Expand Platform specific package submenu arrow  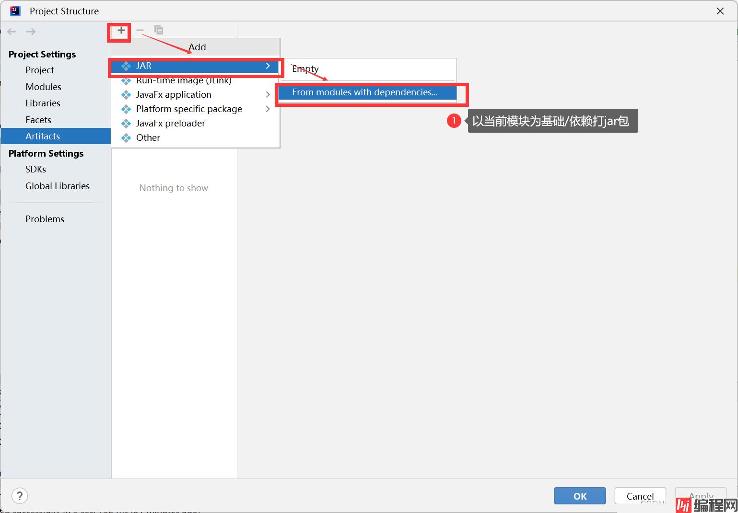(x=268, y=109)
